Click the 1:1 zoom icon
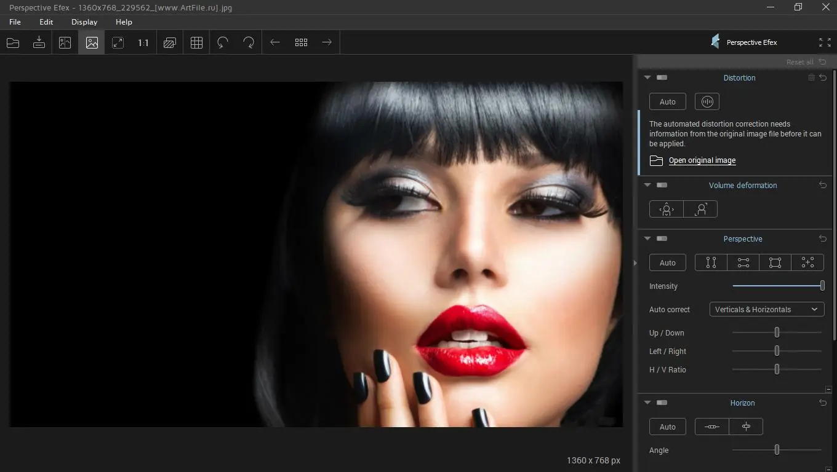837x472 pixels. coord(143,42)
